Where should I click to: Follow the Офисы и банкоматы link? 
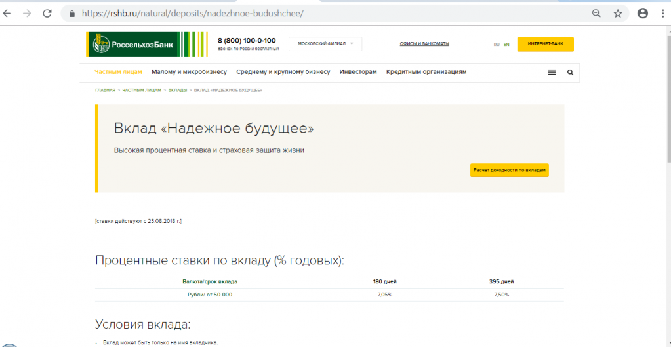pos(424,44)
